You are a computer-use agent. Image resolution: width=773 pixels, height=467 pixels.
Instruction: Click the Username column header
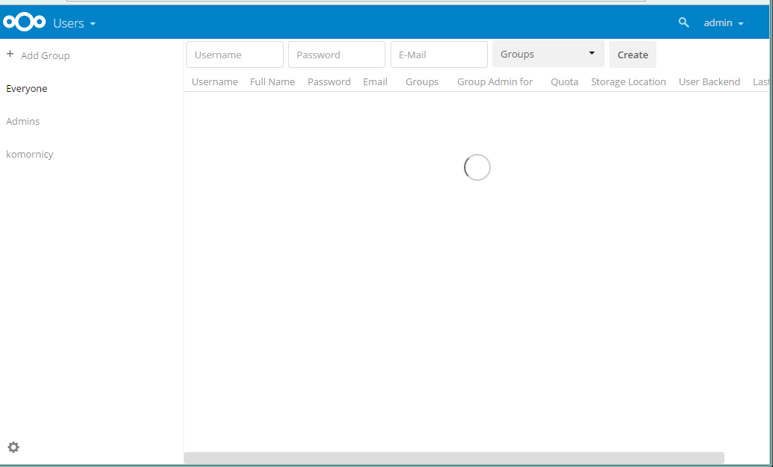point(215,81)
